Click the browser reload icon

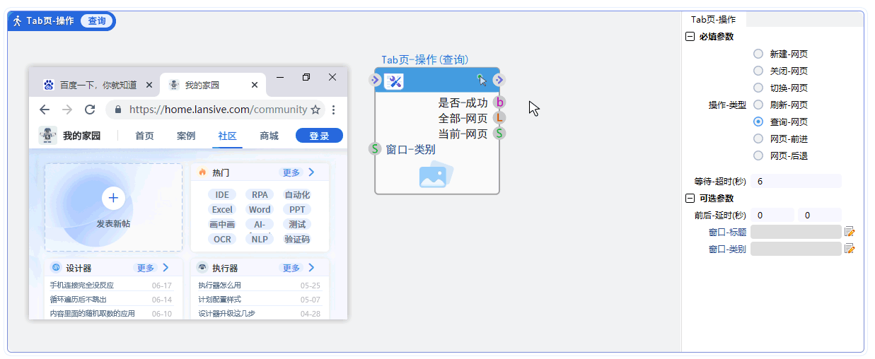point(90,110)
